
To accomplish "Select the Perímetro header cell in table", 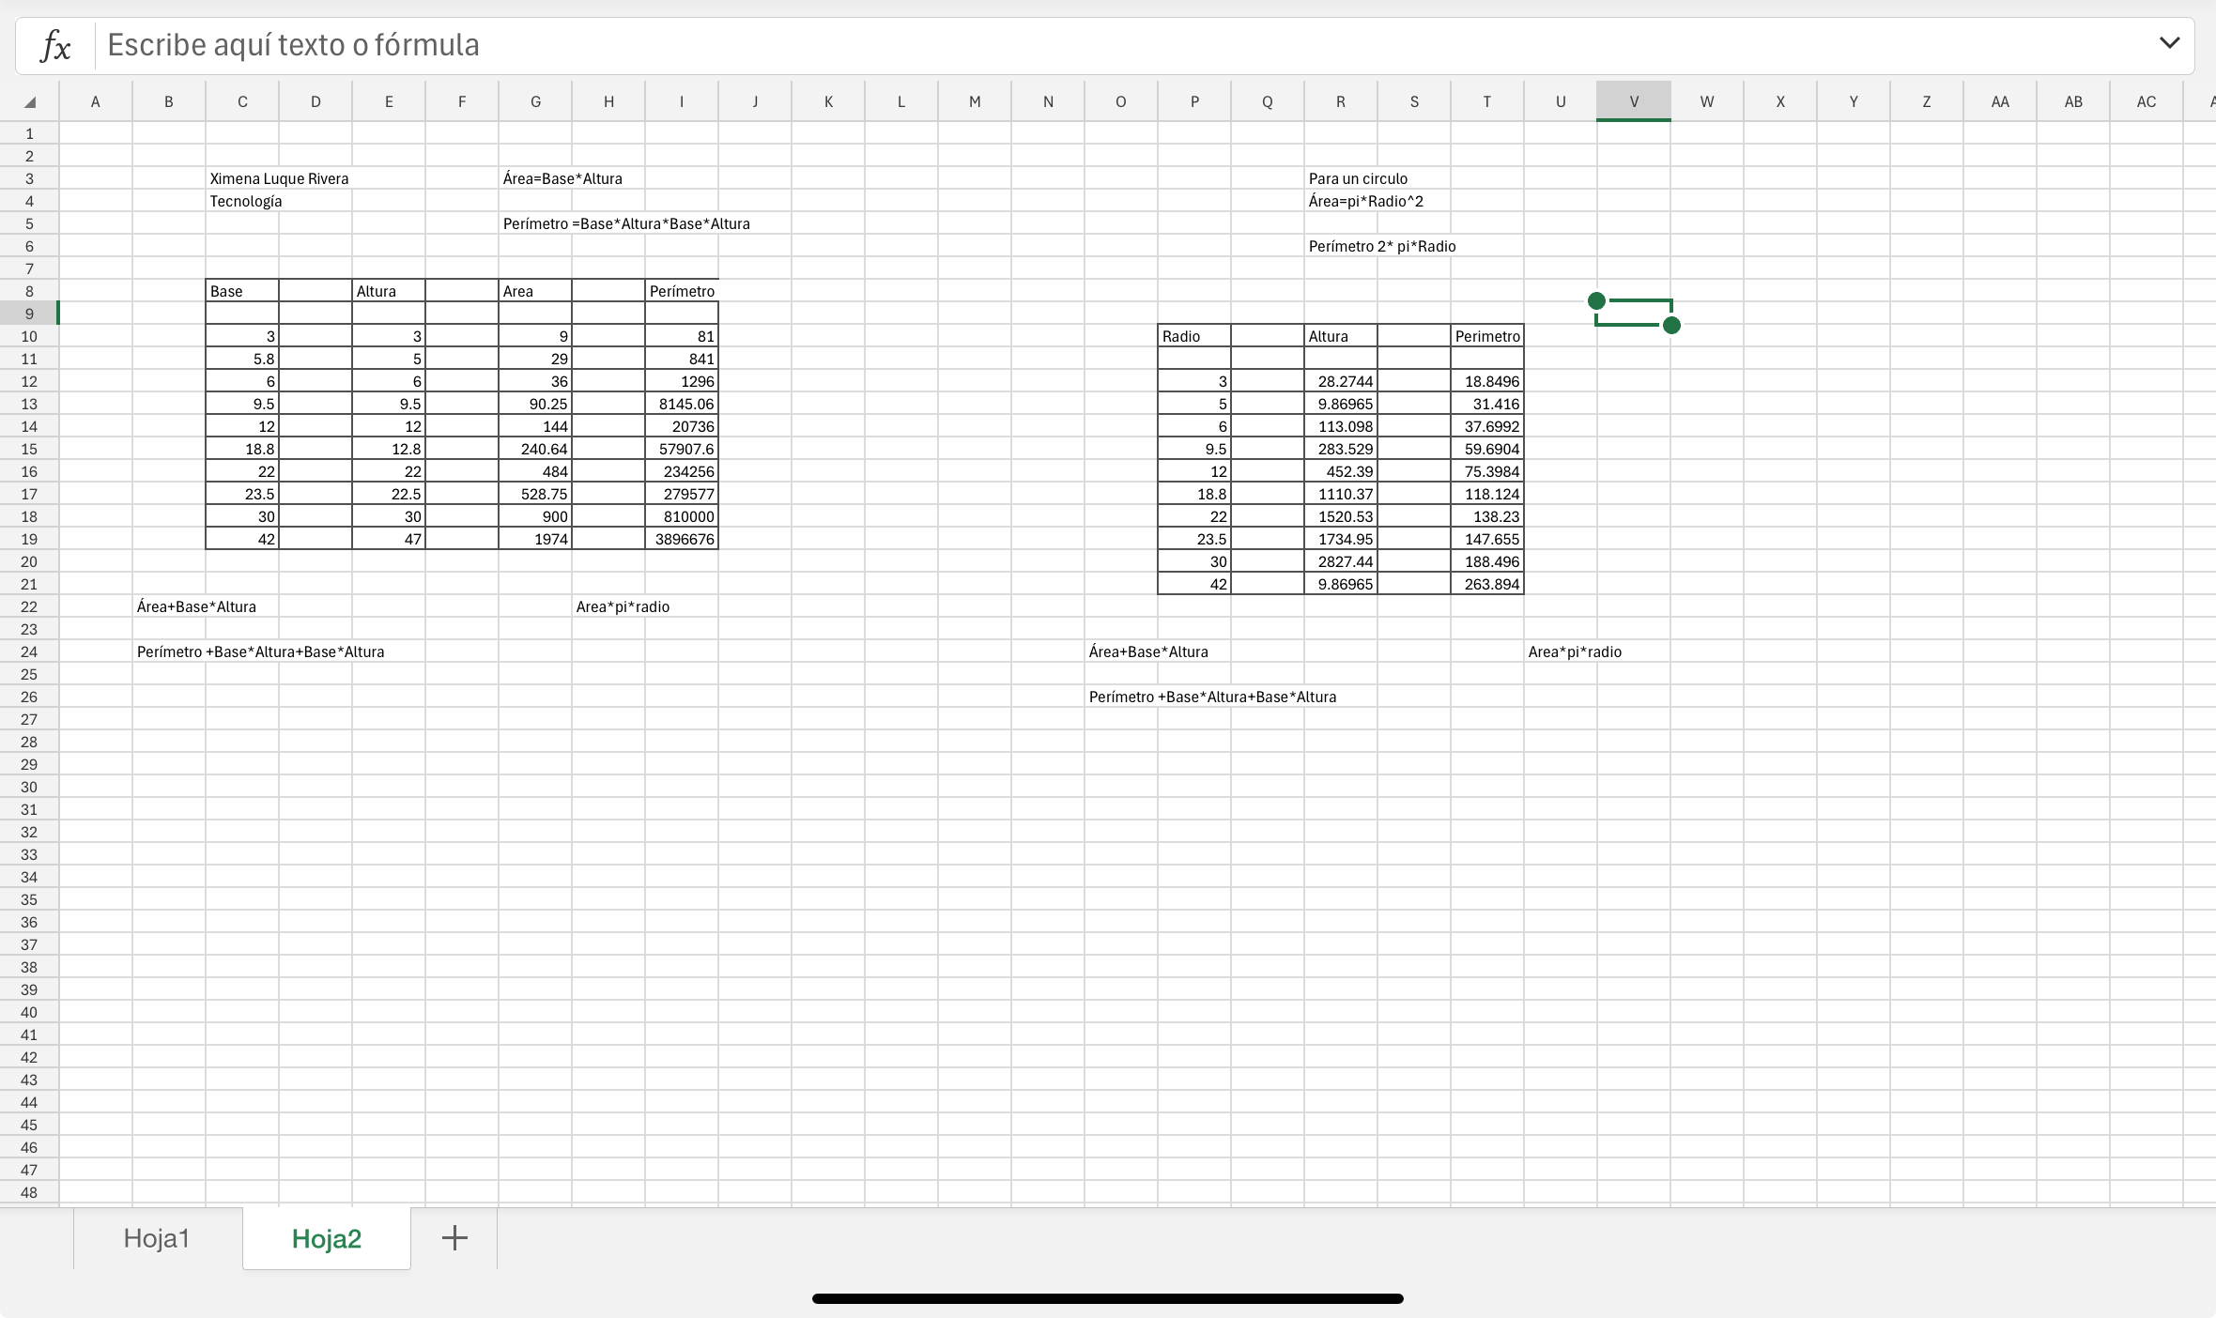I will click(682, 291).
